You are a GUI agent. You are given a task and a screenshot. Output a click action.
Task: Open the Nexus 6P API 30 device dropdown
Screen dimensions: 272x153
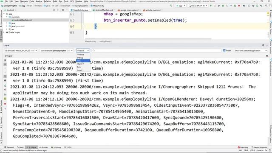198,6
